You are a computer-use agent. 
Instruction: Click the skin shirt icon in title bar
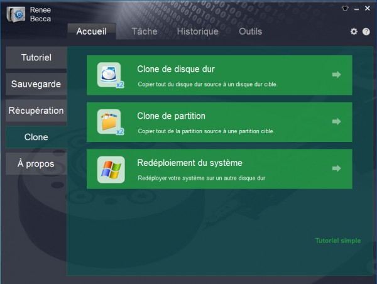coord(345,8)
